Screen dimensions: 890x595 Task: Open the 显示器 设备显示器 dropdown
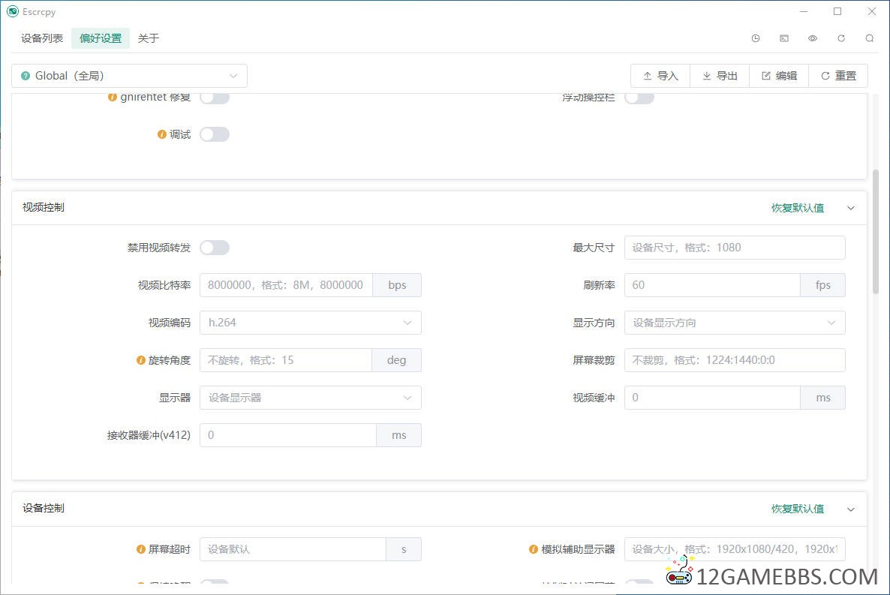(311, 398)
